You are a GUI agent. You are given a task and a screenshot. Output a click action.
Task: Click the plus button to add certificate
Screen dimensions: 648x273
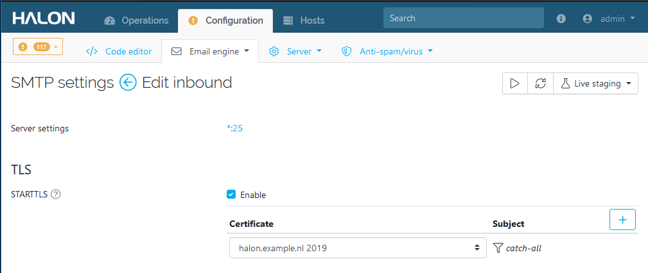click(622, 219)
